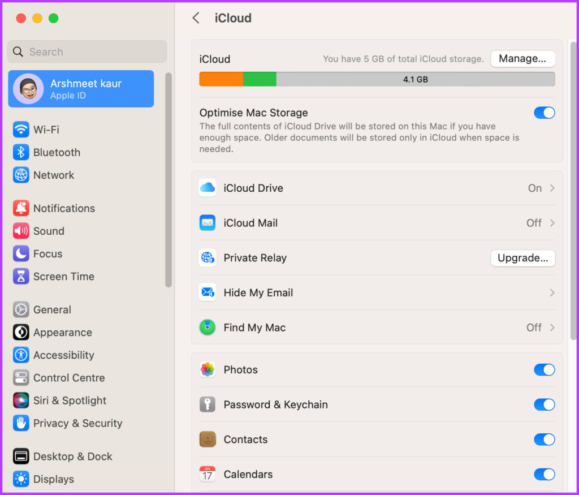Click the 4.1 GB free storage bar
The width and height of the screenshot is (579, 495).
coord(416,79)
